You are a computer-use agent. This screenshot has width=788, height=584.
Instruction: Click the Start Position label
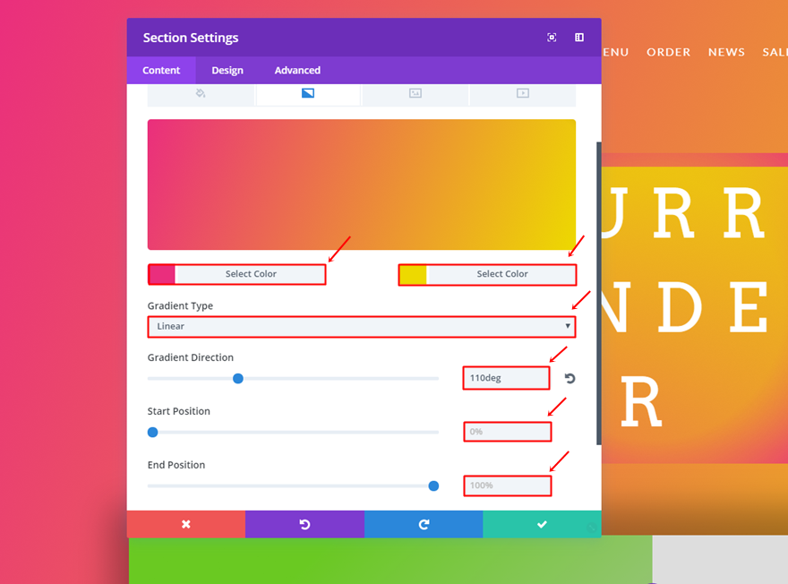[178, 411]
